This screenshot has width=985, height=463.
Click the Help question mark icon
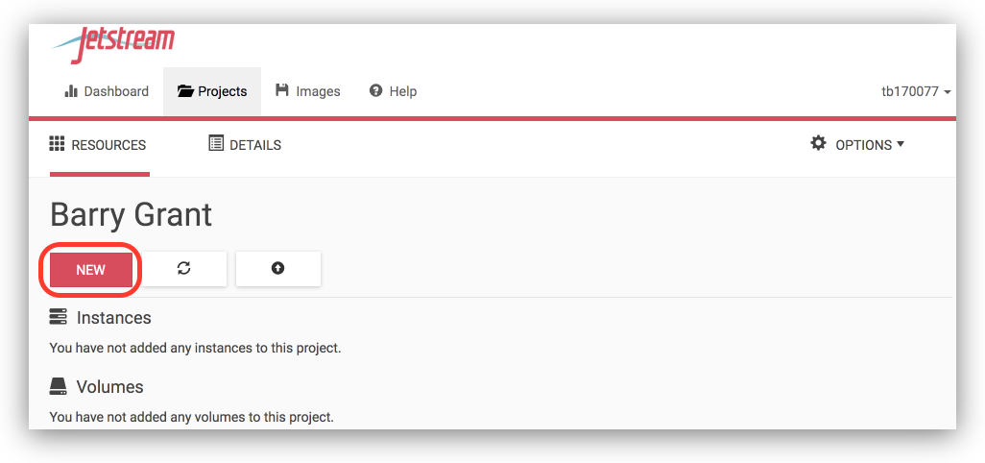point(376,91)
